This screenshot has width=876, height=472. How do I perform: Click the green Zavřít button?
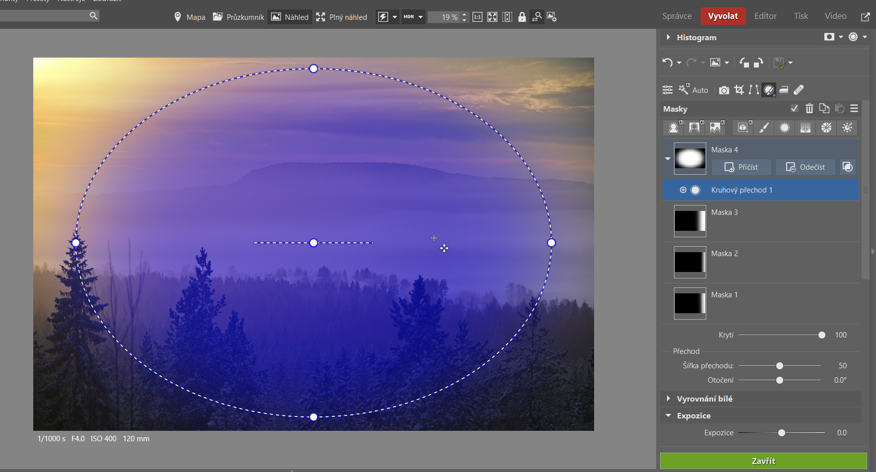coord(763,461)
